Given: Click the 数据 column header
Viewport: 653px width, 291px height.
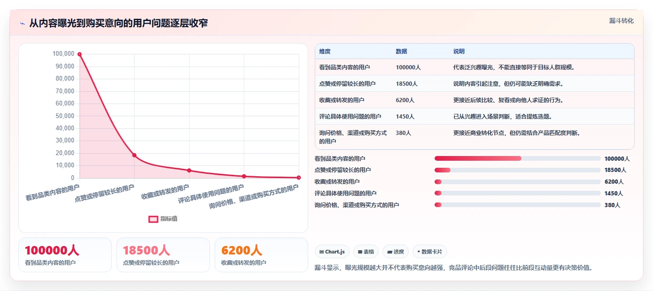Looking at the screenshot, I should coord(402,52).
